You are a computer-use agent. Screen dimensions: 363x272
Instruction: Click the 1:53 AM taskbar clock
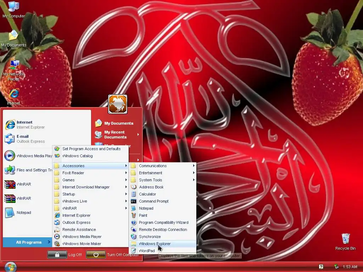point(350,267)
